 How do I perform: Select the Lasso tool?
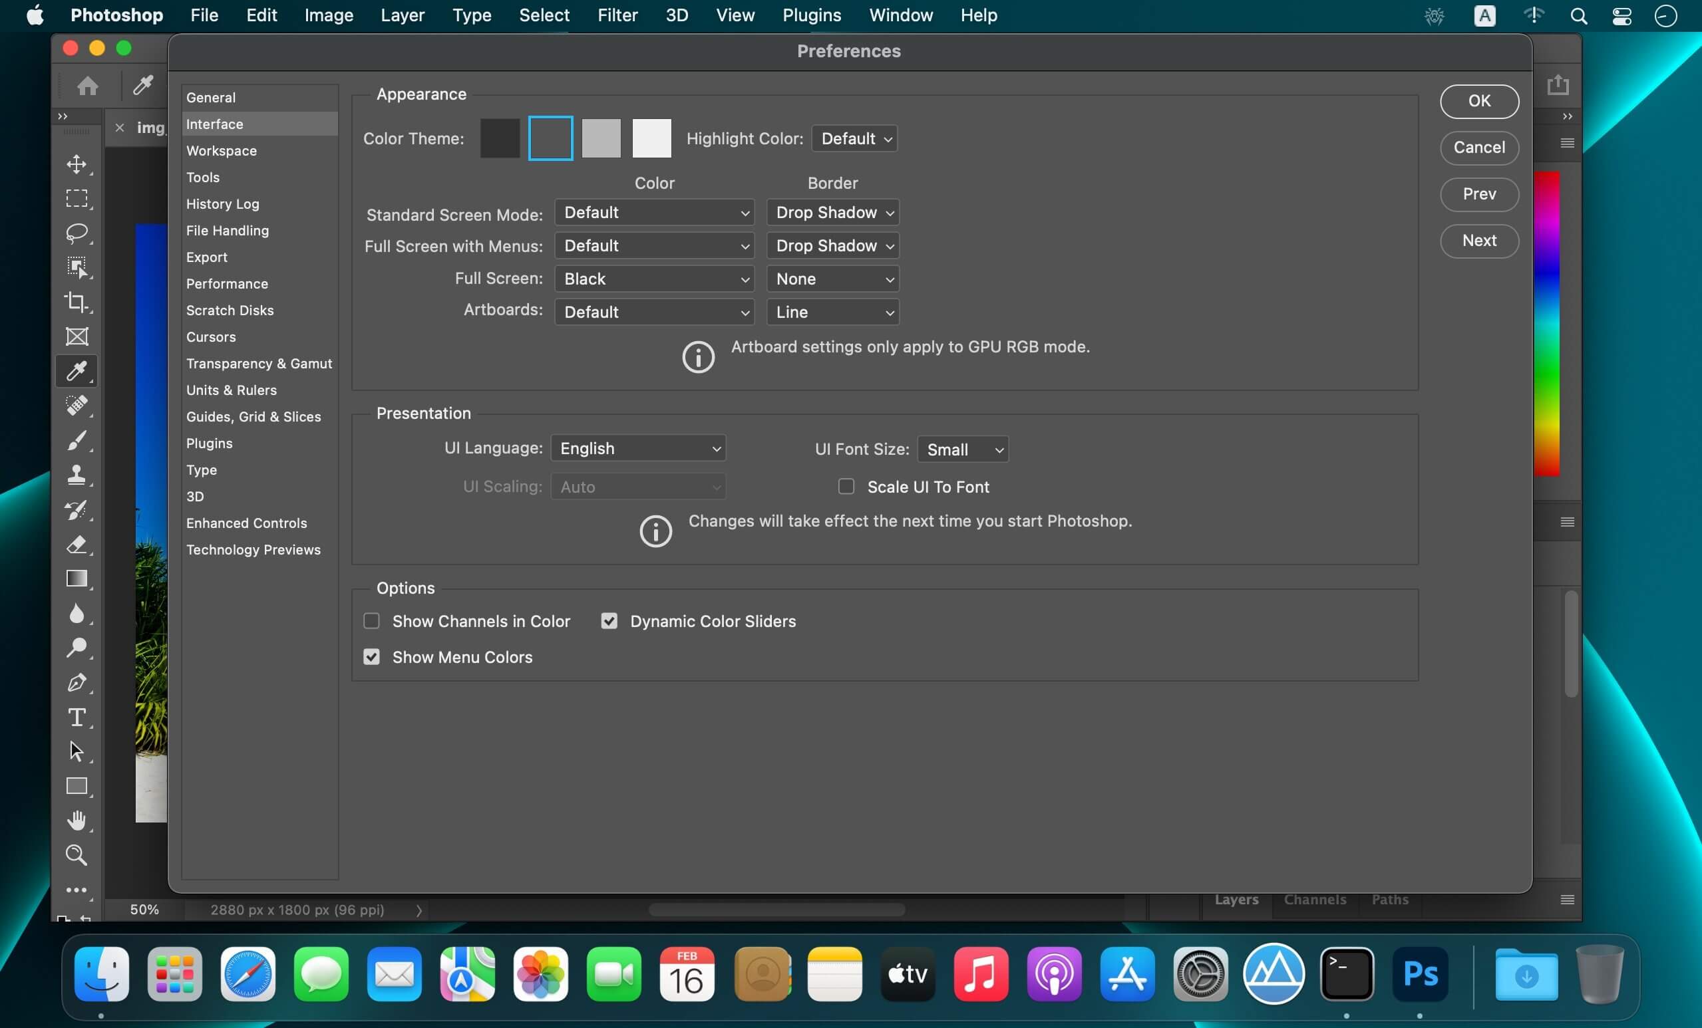tap(77, 233)
